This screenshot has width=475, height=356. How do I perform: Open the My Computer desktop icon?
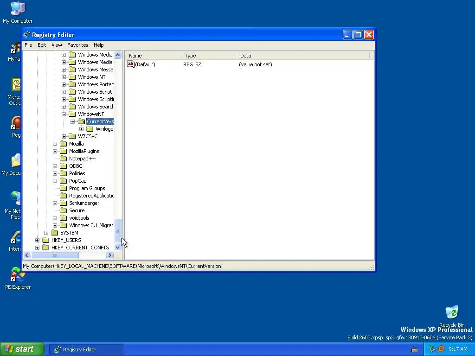click(18, 12)
